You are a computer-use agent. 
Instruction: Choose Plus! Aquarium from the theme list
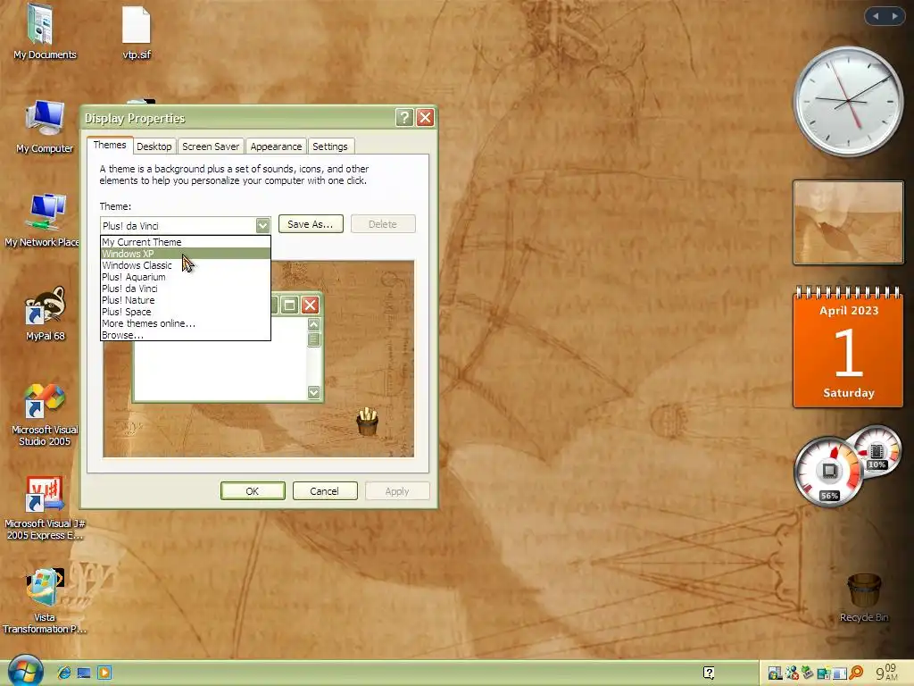(186, 277)
